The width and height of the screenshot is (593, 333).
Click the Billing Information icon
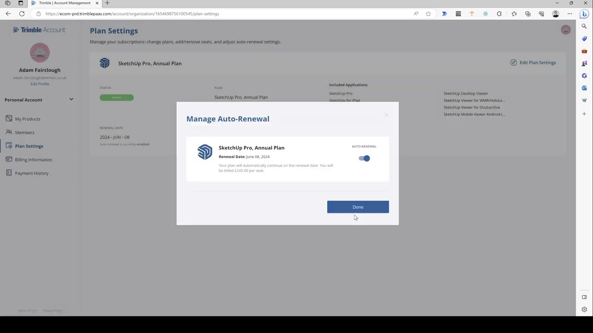pyautogui.click(x=9, y=159)
